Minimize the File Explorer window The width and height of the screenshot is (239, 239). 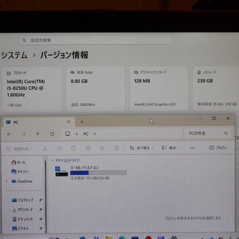200,118
